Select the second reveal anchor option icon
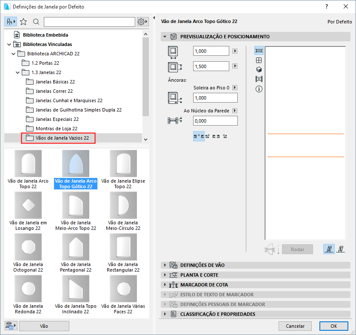The image size is (356, 335). pyautogui.click(x=207, y=136)
